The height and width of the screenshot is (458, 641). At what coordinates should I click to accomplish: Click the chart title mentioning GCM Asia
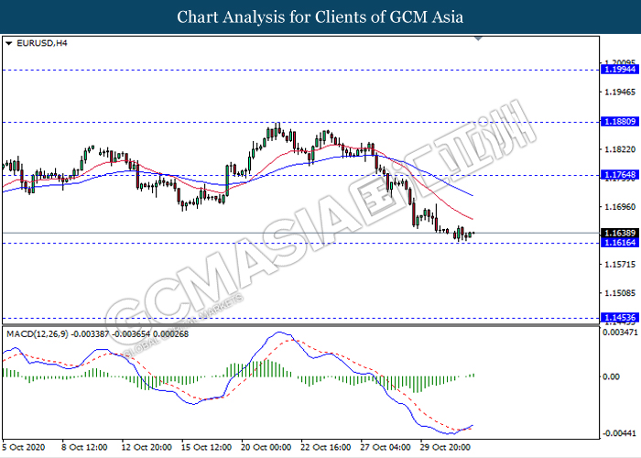pos(320,16)
